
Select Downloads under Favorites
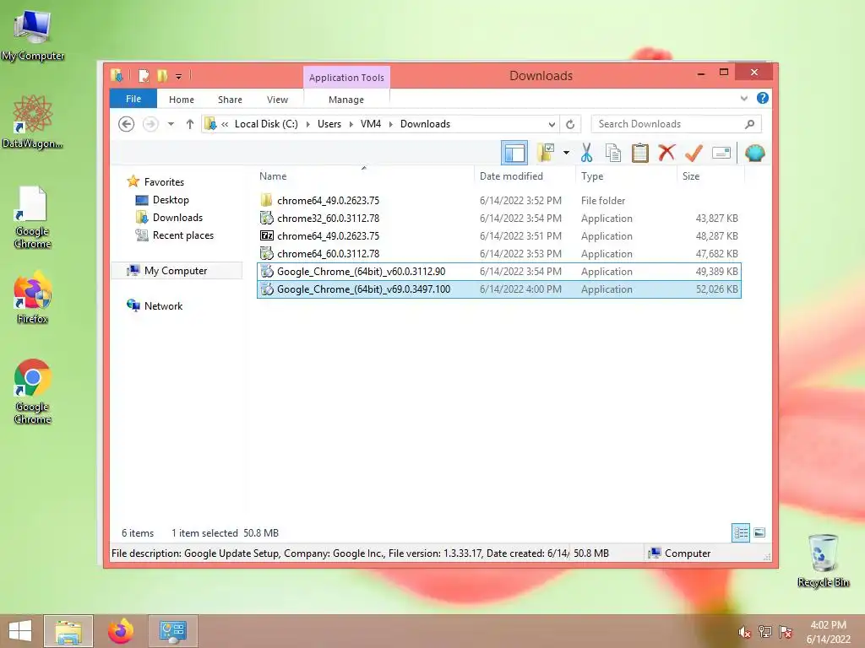[x=177, y=217]
